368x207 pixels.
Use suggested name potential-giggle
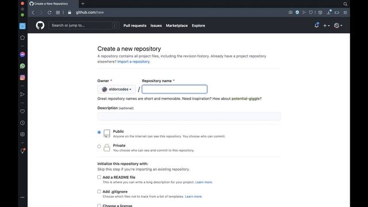(246, 98)
